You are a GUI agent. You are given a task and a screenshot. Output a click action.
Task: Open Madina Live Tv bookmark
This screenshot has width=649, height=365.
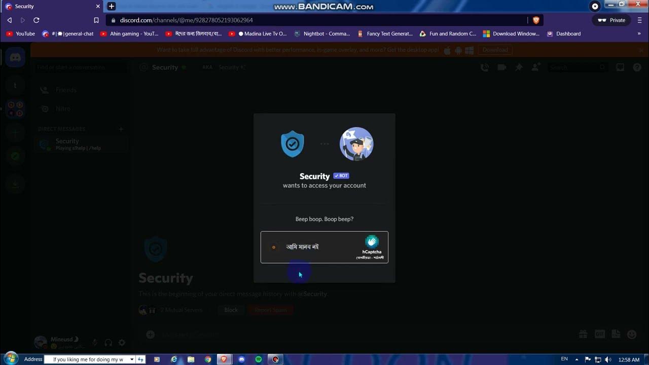(x=258, y=34)
